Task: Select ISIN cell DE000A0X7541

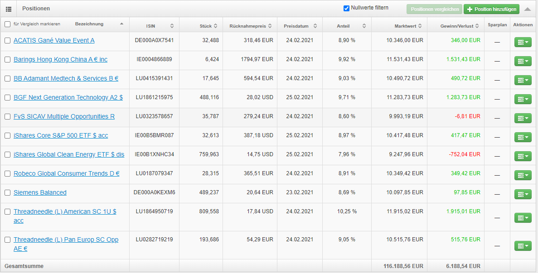Action: [x=154, y=40]
